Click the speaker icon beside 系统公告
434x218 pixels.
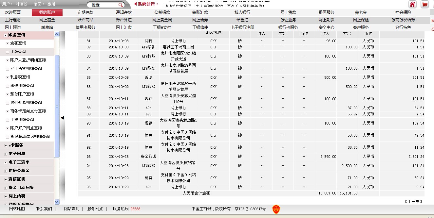pyautogui.click(x=136, y=4)
